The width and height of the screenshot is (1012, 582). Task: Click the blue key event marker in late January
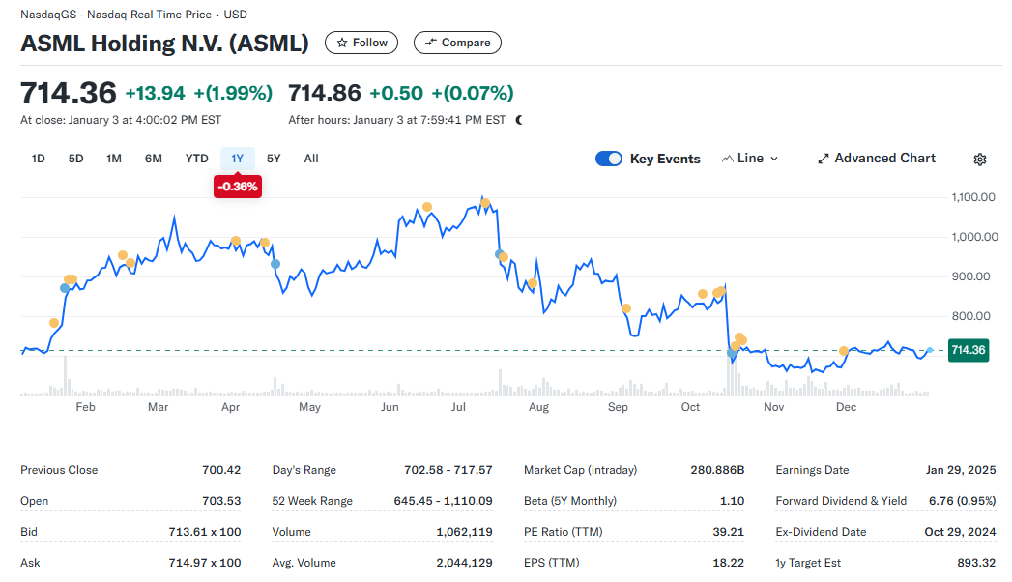65,288
